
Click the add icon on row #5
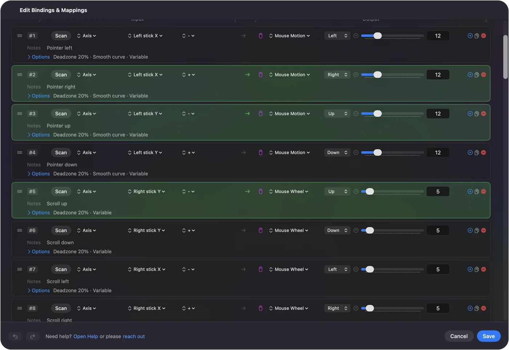(470, 191)
